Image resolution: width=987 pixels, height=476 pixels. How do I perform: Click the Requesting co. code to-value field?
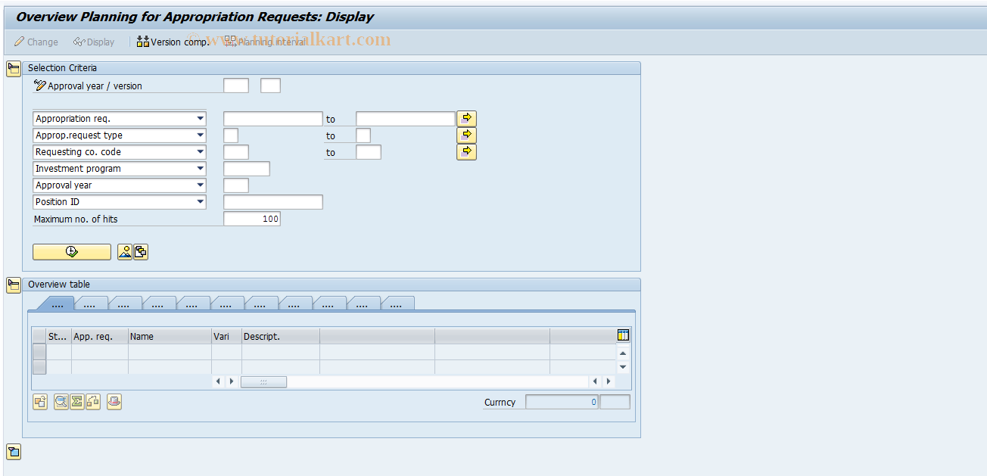click(x=369, y=152)
